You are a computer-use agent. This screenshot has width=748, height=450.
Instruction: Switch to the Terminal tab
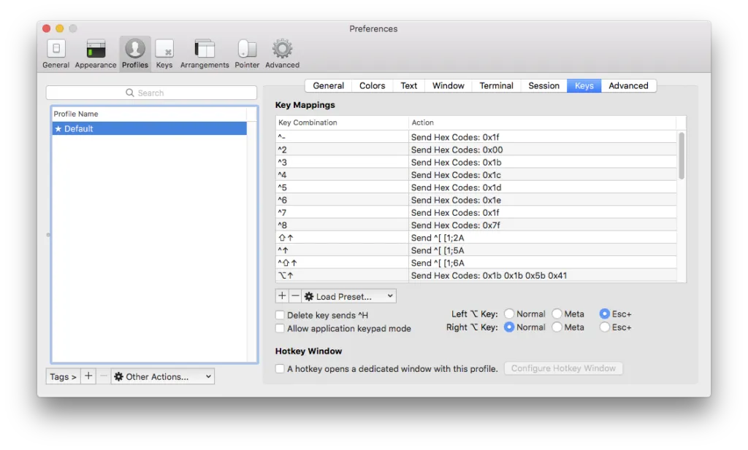pos(496,85)
